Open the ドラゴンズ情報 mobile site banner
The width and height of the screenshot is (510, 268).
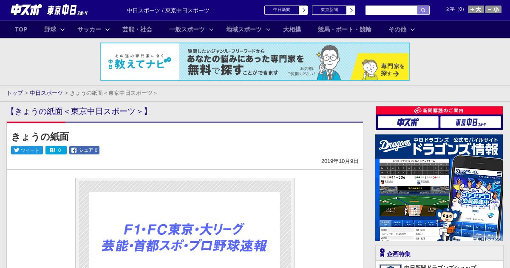coord(439,188)
